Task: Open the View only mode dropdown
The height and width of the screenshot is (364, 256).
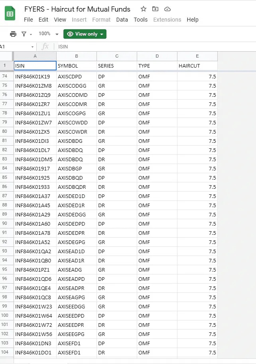Action: (85, 34)
